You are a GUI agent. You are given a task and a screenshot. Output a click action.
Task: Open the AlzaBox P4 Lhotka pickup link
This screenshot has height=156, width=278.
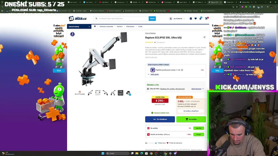click(x=172, y=89)
